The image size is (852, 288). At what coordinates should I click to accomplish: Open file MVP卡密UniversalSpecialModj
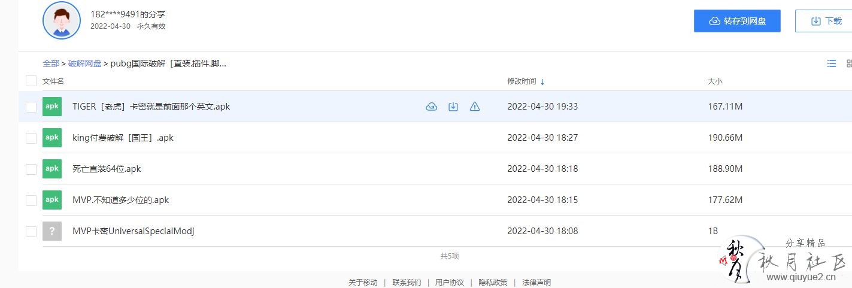point(134,231)
